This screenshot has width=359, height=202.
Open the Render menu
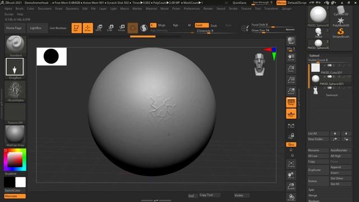tap(208, 8)
